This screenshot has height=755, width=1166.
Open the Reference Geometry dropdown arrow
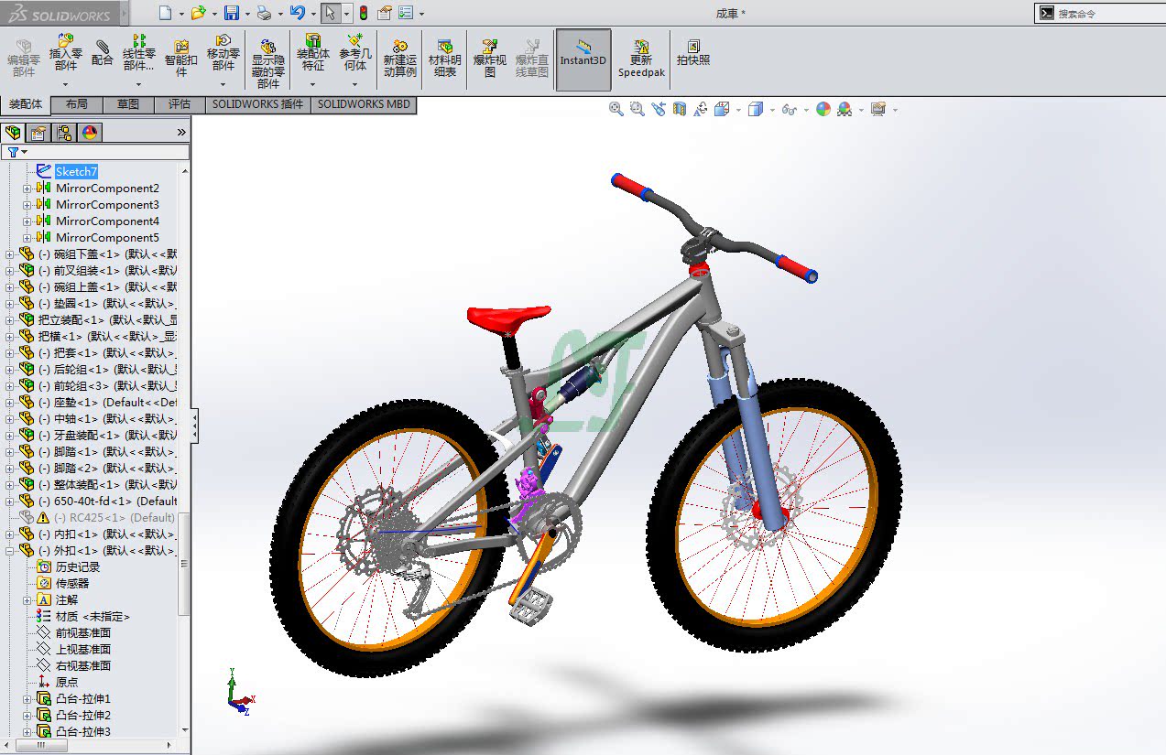pyautogui.click(x=354, y=84)
